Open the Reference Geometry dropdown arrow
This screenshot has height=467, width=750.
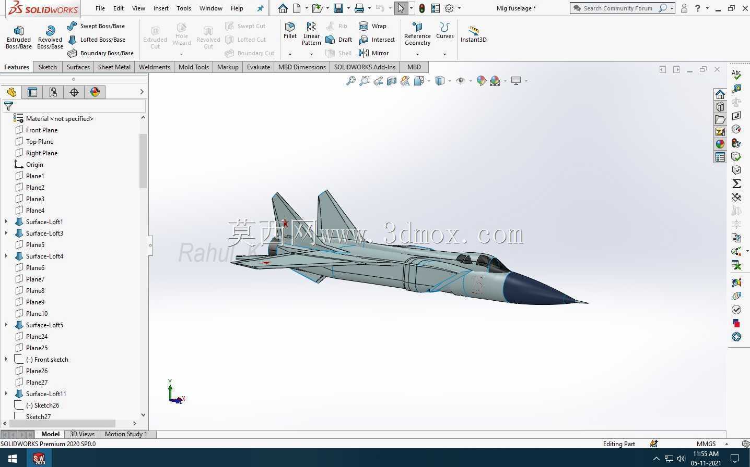pos(417,54)
